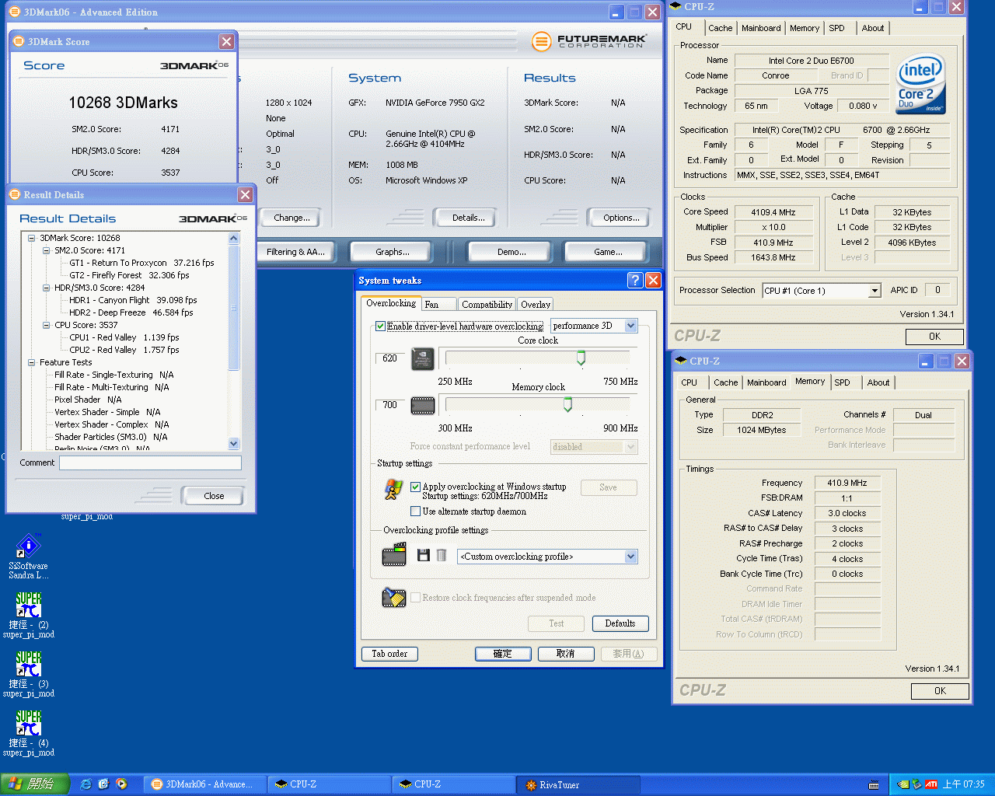
Task: Toggle Apply overclocking at Windows startup
Action: pyautogui.click(x=416, y=487)
